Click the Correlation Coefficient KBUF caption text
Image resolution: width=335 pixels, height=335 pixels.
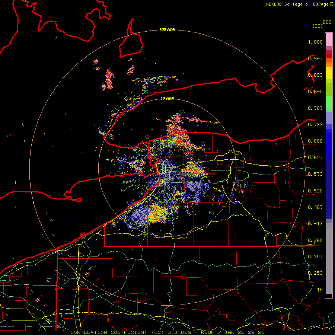167,332
